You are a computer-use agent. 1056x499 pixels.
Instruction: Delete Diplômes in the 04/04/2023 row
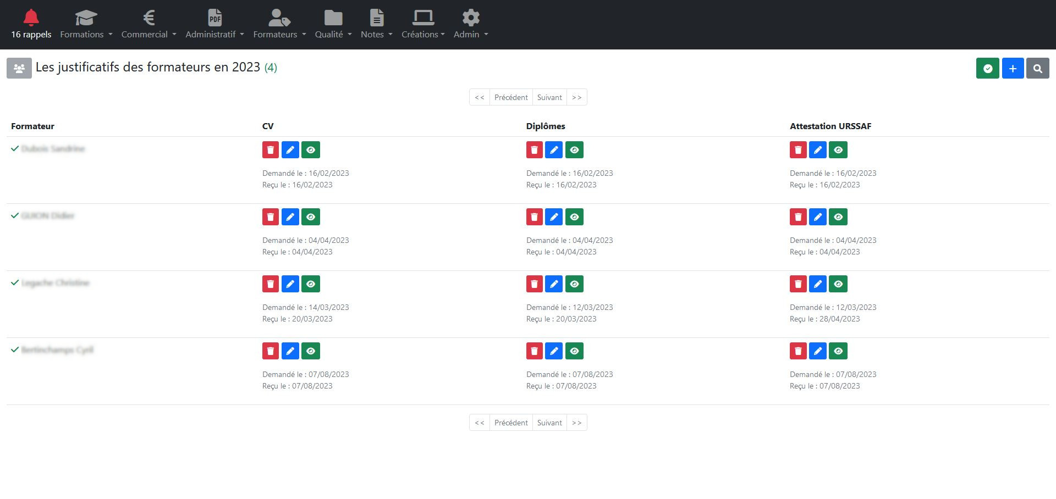[x=535, y=217]
